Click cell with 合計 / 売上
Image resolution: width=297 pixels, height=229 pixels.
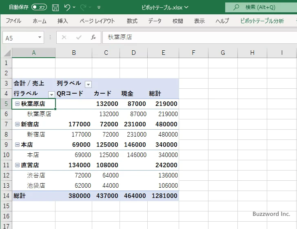coord(34,83)
